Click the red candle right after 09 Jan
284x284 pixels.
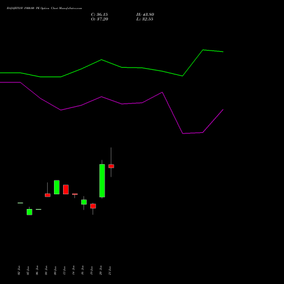click(66, 189)
